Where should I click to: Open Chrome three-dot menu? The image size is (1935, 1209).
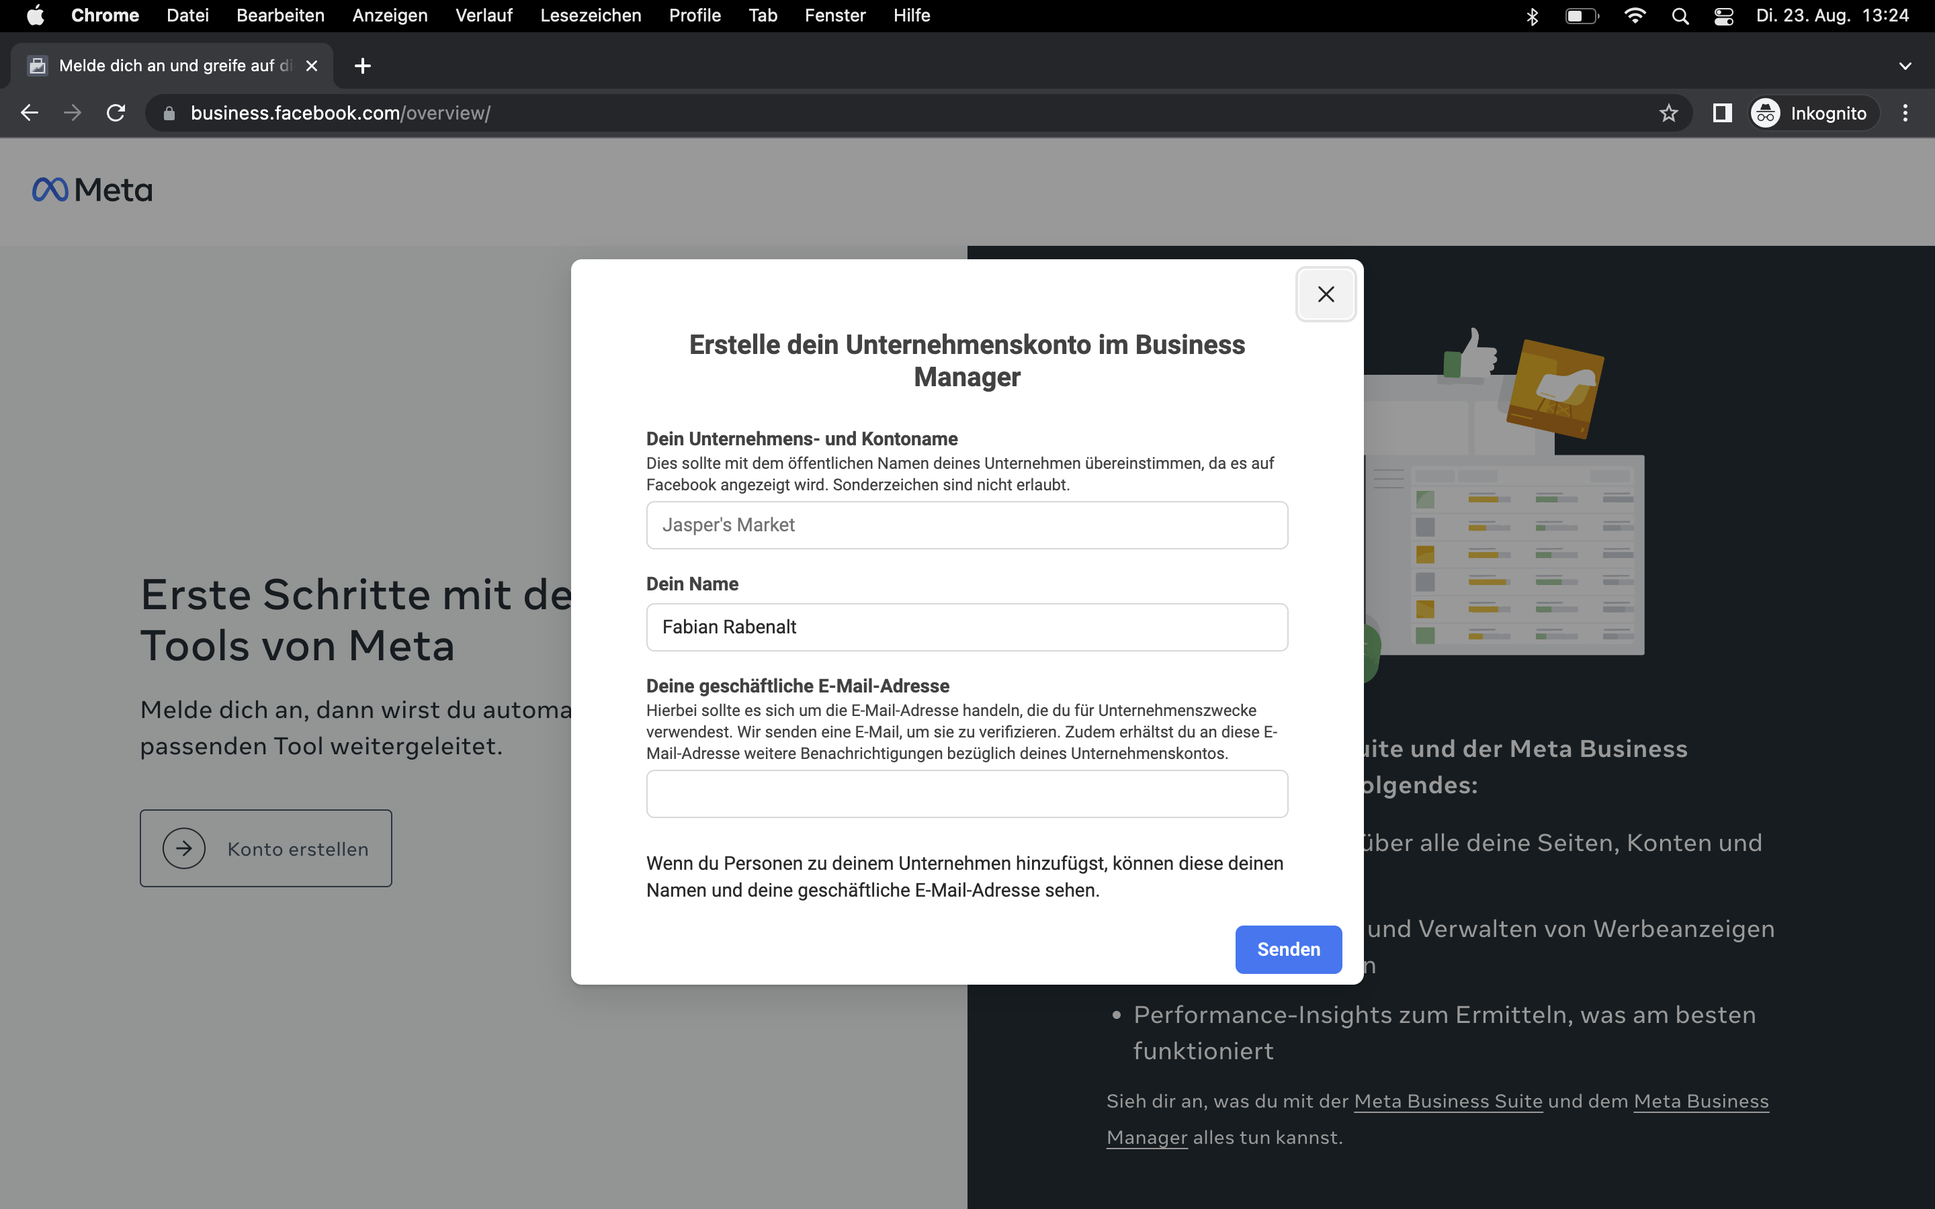tap(1905, 113)
